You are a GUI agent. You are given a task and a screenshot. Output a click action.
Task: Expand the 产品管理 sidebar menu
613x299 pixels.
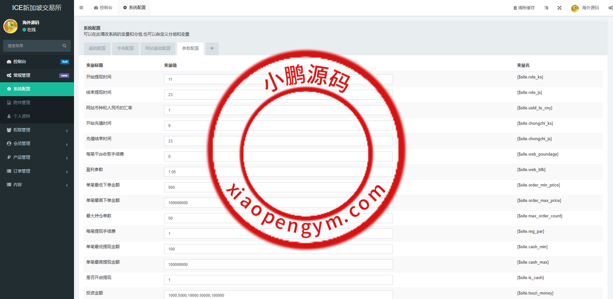pyautogui.click(x=37, y=158)
